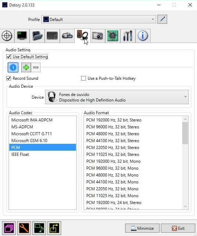Open the crosshair Target tab
197x236 pixels.
(x=7, y=36)
